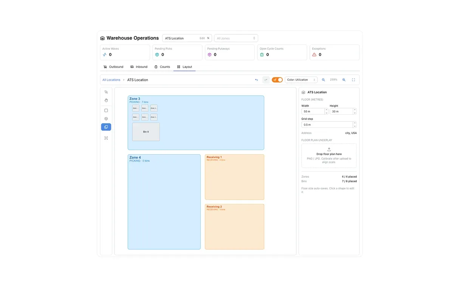Image resolution: width=460 pixels, height=287 pixels.
Task: Select Bin 8 in Zone 3
Action: point(146,132)
